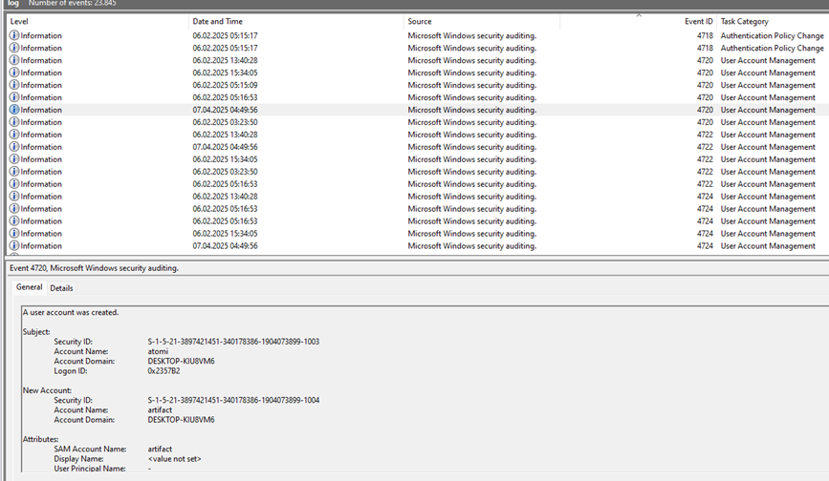
Task: Click info icon of 4720 event at 13:40:28
Action: 14,60
